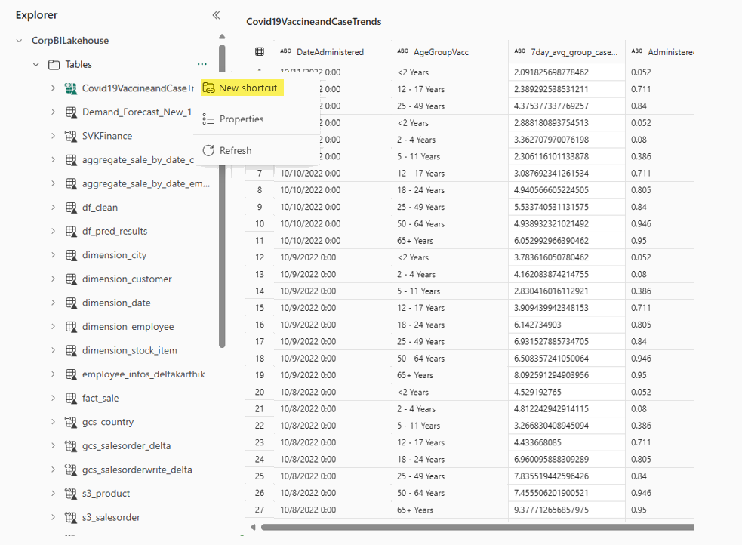The height and width of the screenshot is (545, 742).
Task: Click the grid icon in table header corner
Action: (260, 52)
